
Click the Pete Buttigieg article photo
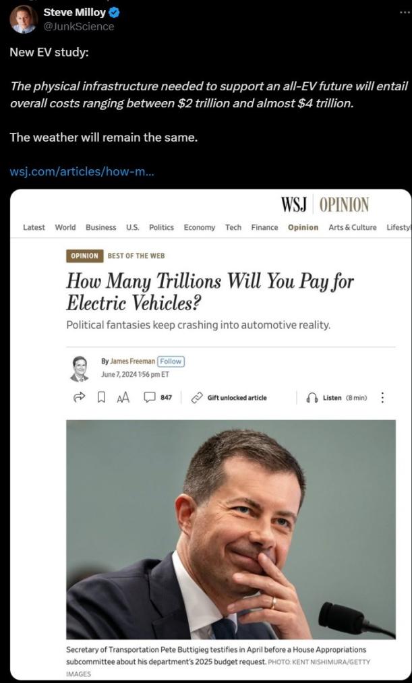[x=231, y=529]
